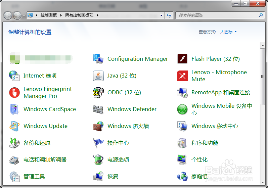Click the 恢复 label

(113, 176)
